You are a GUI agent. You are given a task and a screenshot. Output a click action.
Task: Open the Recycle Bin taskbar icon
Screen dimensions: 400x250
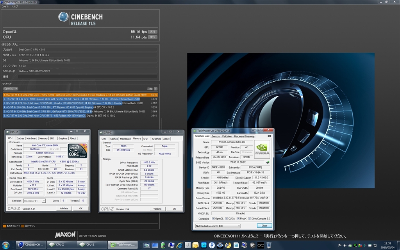[269, 245]
